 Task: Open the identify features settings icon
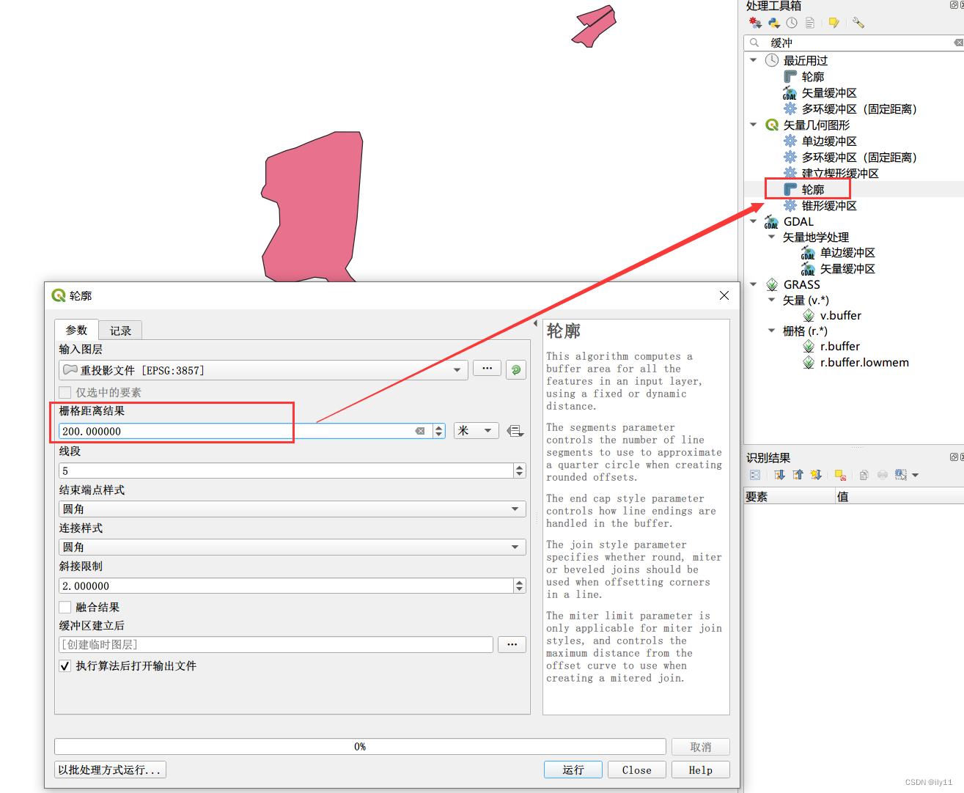tap(900, 475)
